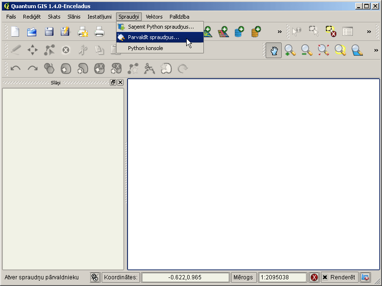Expand map navigation toolbar overflow chevron
Screen dimensions: 382x286
pyautogui.click(x=376, y=51)
